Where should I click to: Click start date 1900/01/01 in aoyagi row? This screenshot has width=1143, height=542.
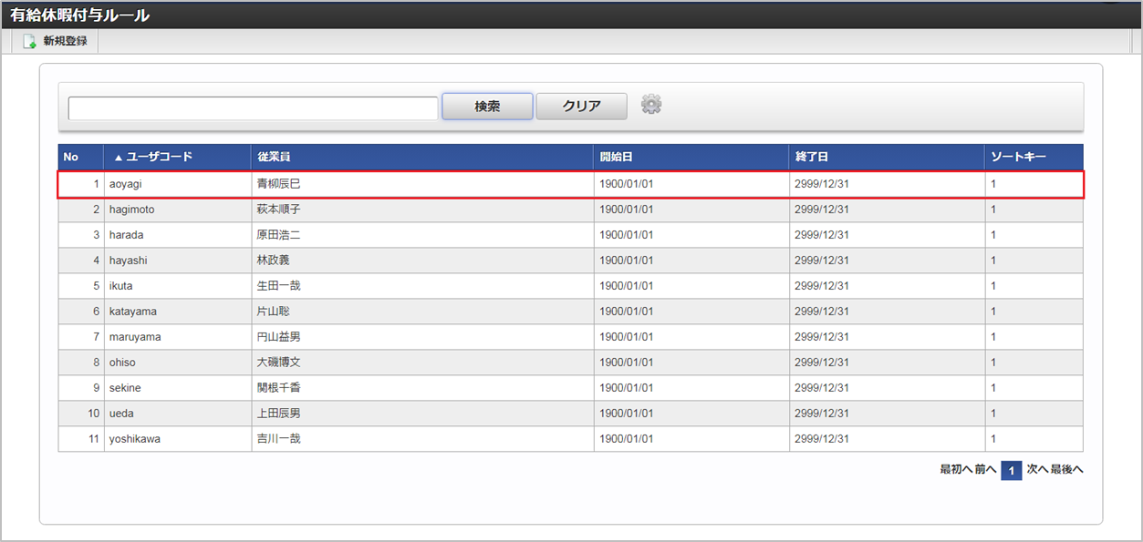click(x=627, y=184)
